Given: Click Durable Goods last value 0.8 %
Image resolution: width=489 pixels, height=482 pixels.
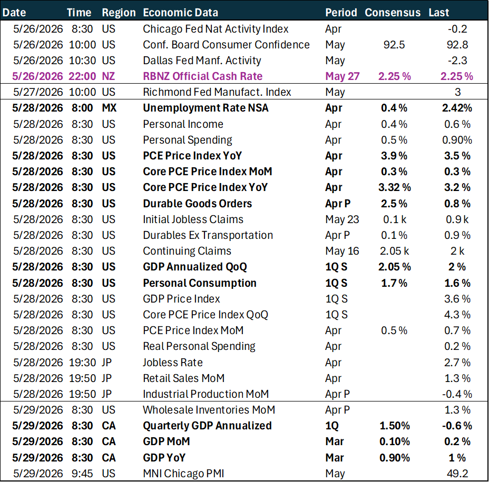Looking at the screenshot, I should point(457,204).
